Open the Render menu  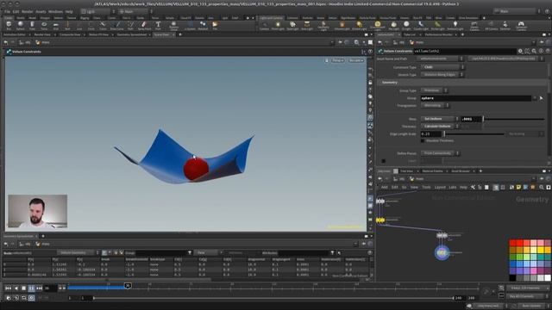point(28,11)
